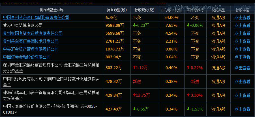Click 点击查看 for 中央汇金资产管理 row
This screenshot has height=117, width=255.
tap(242, 49)
